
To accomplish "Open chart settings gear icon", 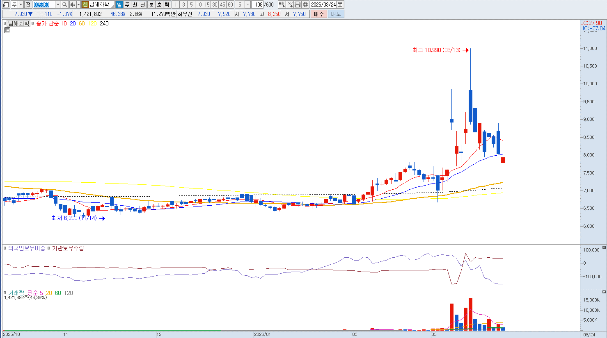I will (x=305, y=5).
